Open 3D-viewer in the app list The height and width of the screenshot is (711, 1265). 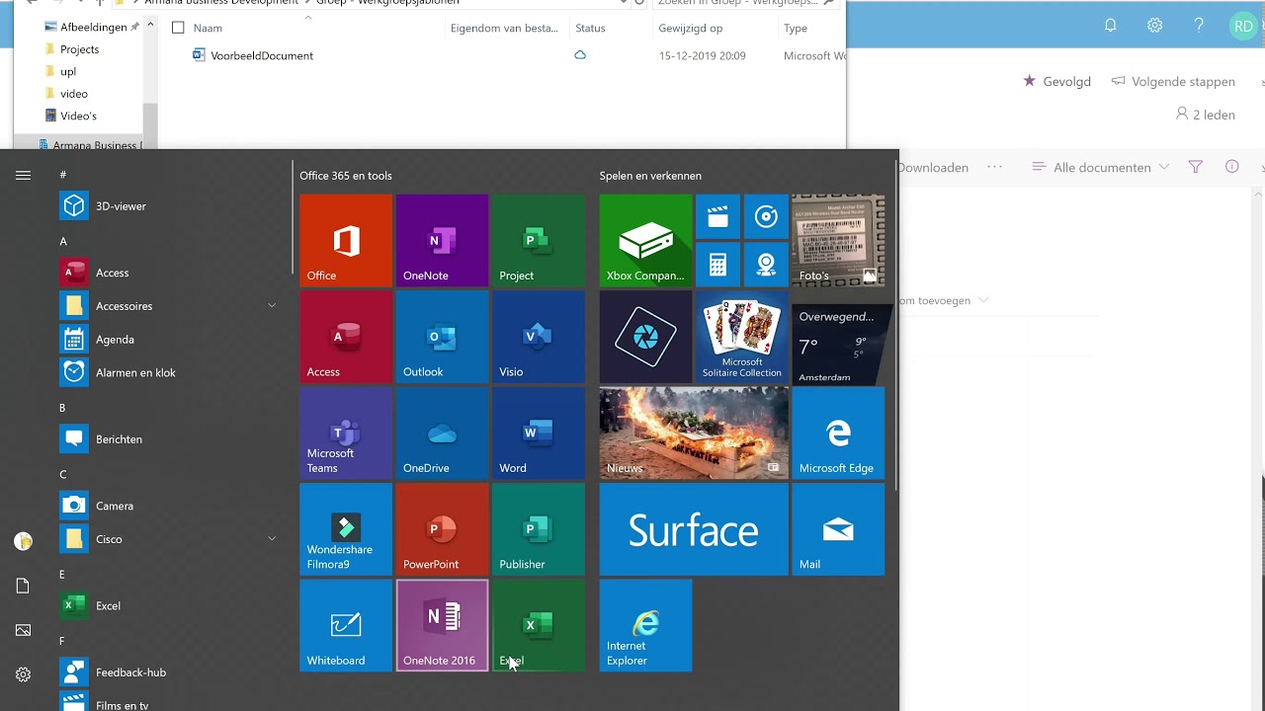point(168,206)
